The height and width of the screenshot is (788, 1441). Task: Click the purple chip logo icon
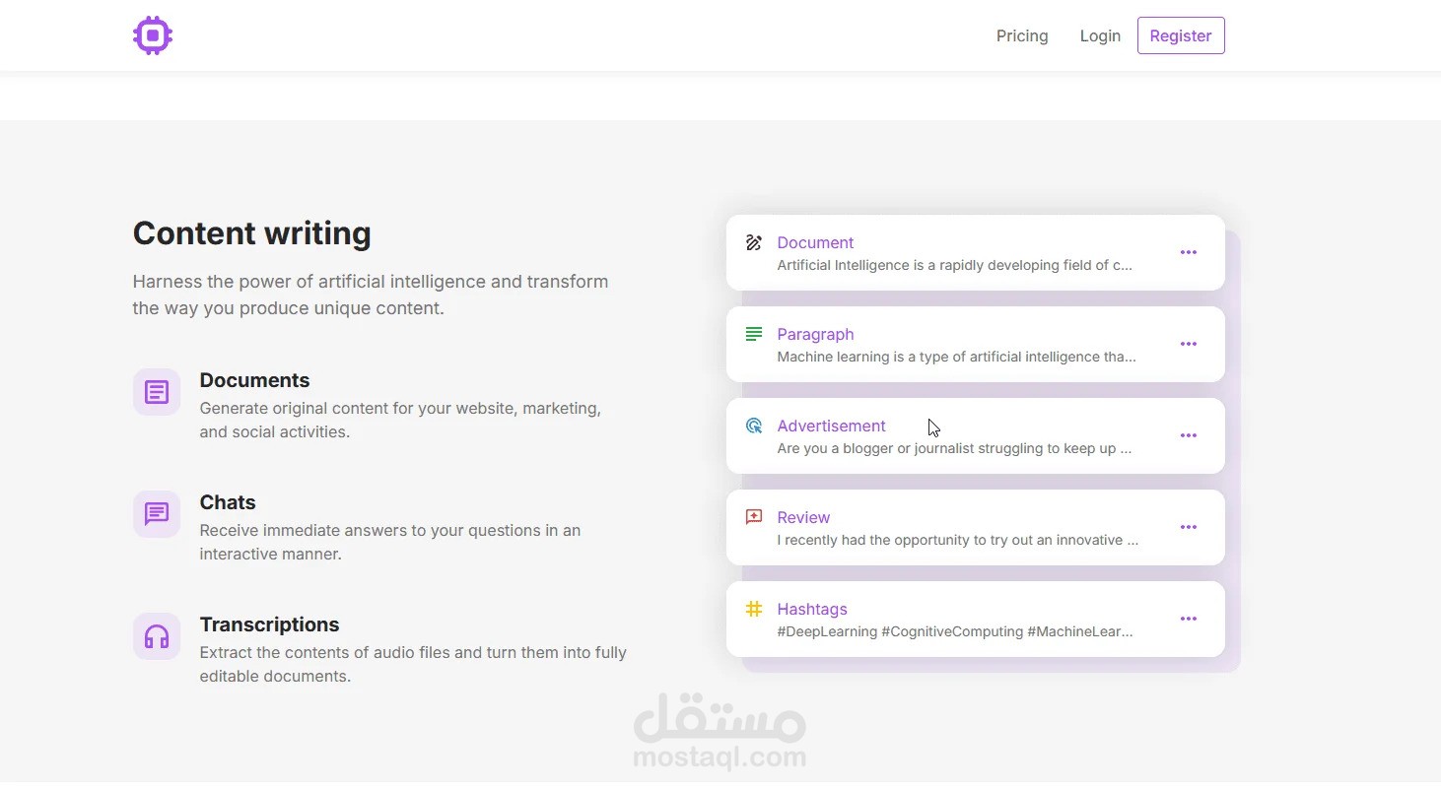pos(153,35)
